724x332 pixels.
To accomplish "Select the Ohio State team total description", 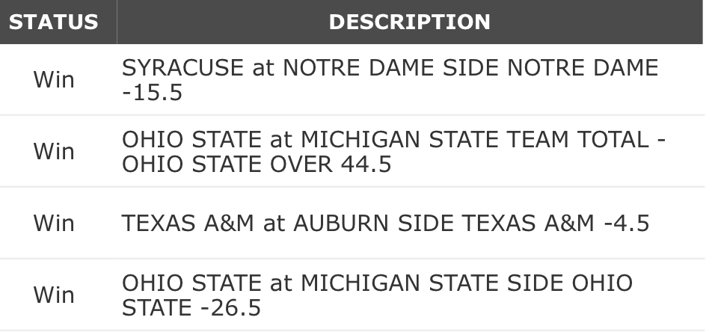I will click(x=389, y=152).
